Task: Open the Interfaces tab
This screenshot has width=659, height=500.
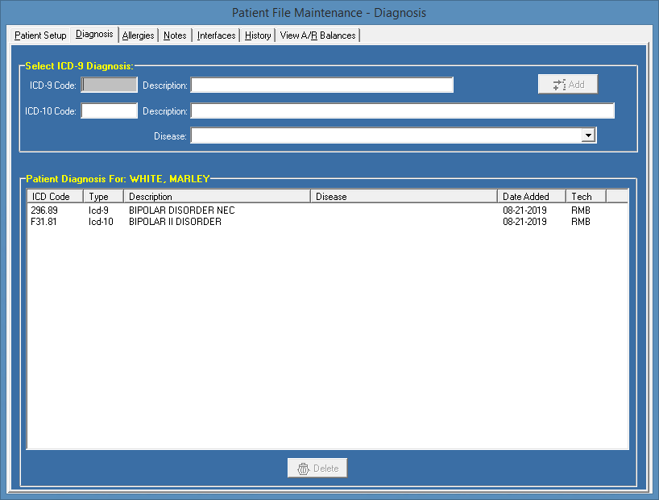Action: [x=216, y=35]
